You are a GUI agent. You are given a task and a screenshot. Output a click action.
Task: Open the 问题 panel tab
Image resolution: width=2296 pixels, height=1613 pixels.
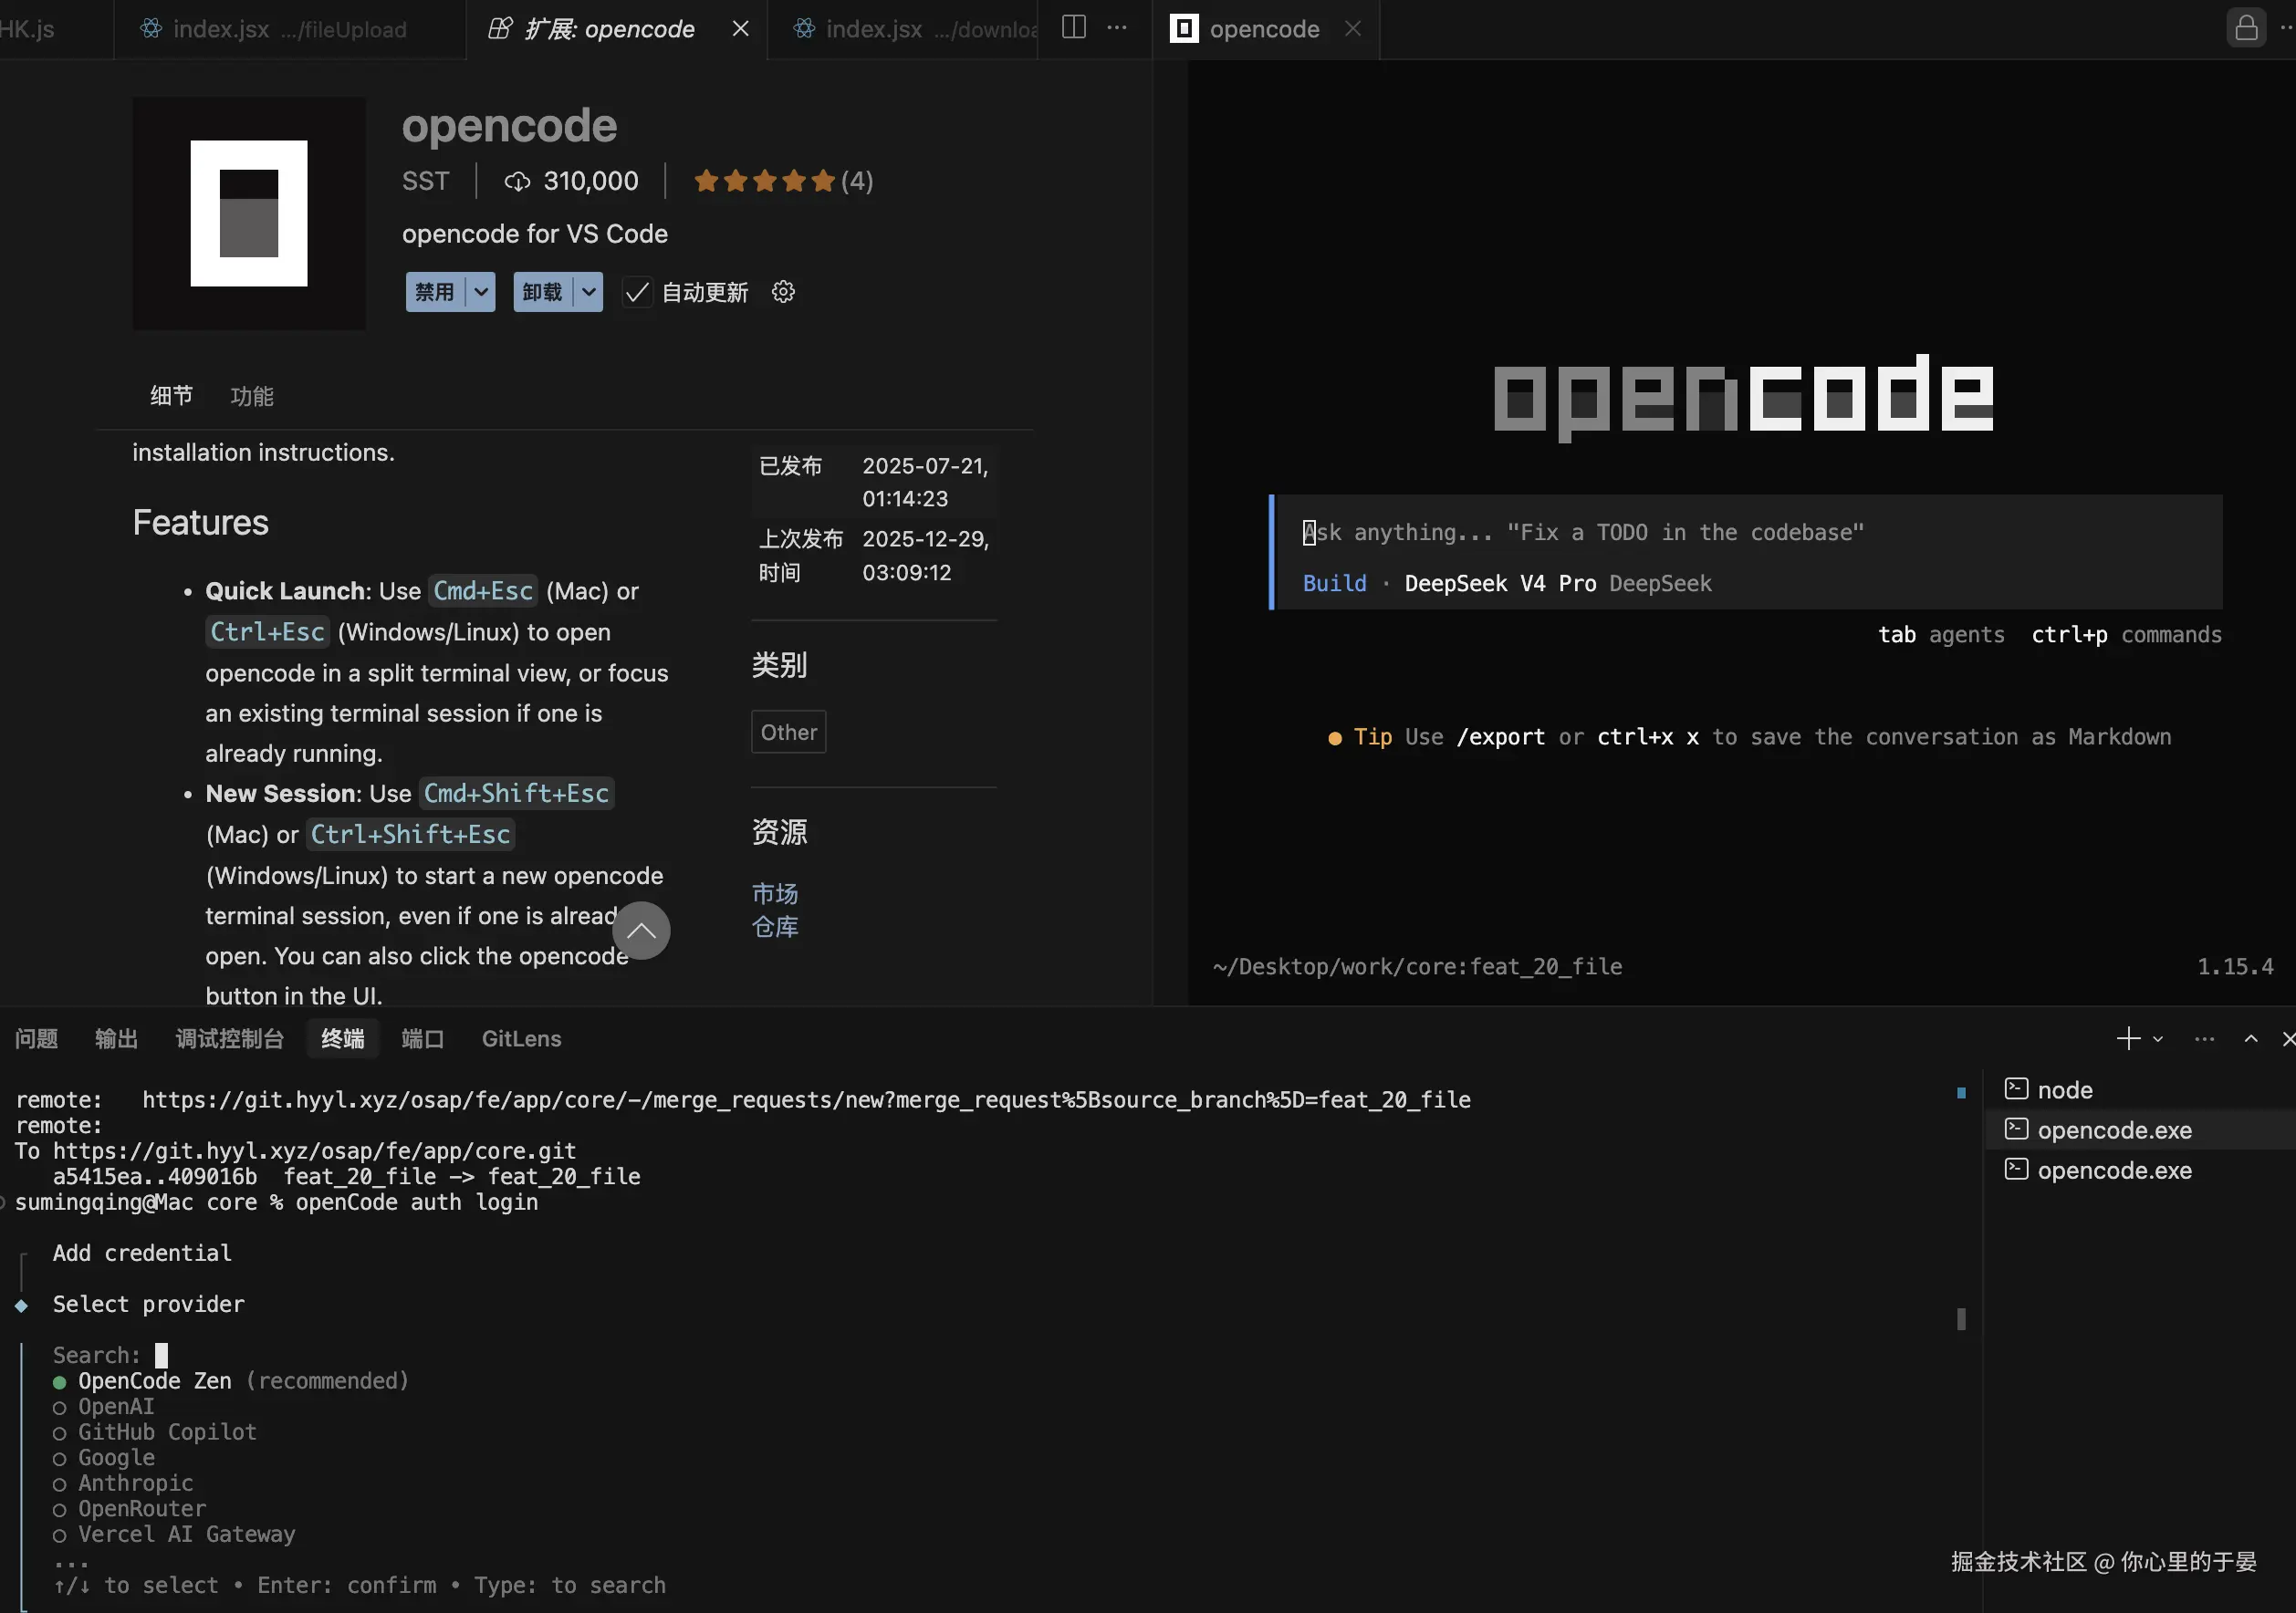point(37,1039)
